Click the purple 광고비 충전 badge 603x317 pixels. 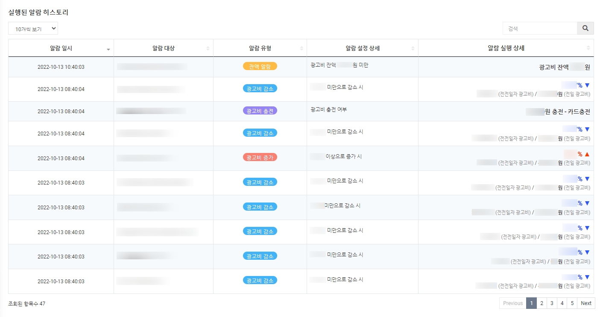260,111
